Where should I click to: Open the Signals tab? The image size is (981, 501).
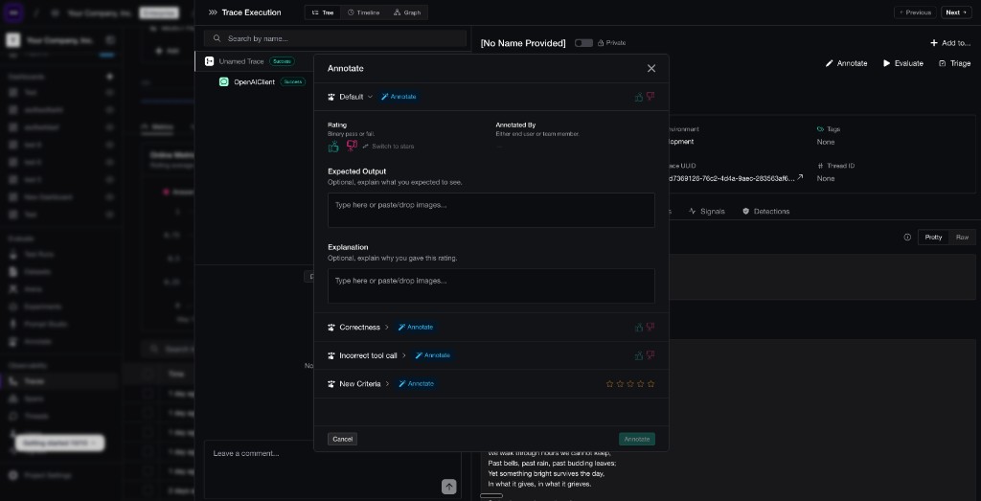point(706,212)
